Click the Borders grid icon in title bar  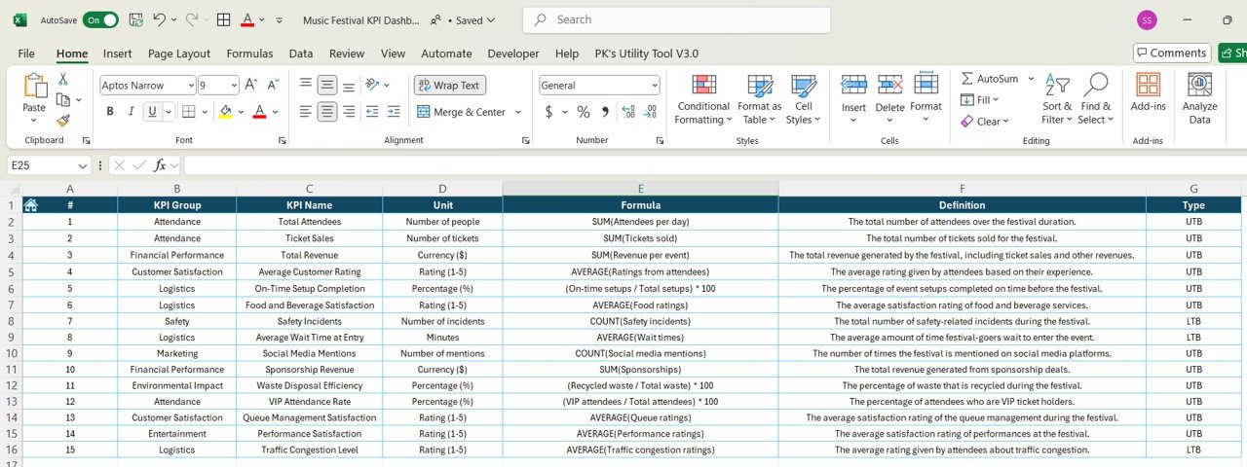point(223,19)
